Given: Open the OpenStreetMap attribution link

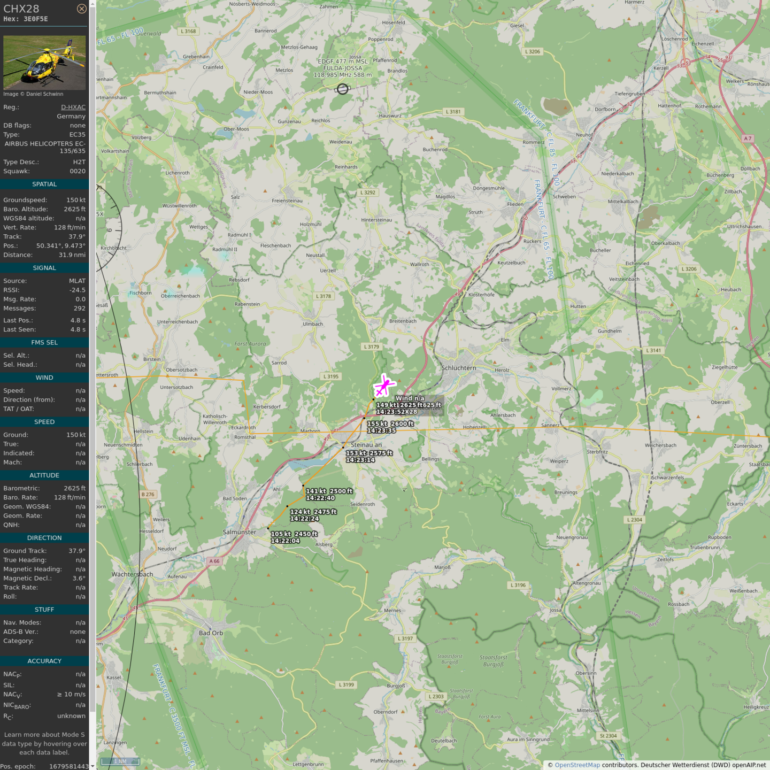Looking at the screenshot, I should 577,765.
